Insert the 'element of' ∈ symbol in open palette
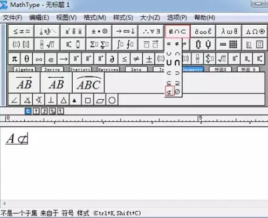Image resolution: width=268 pixels, height=218 pixels. 169,44
